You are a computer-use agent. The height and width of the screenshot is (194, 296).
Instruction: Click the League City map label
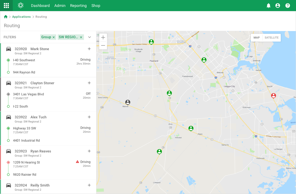coord(229,86)
